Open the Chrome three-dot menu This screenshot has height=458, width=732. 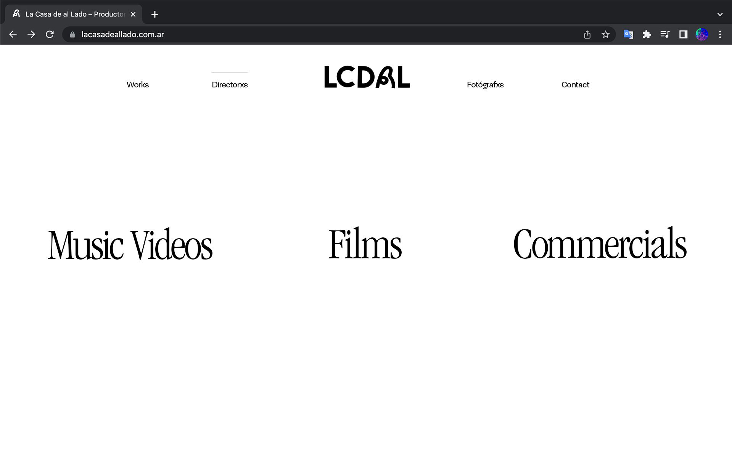point(720,34)
